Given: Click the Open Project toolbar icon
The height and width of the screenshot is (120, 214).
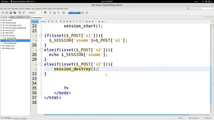Looking at the screenshot, I should pyautogui.click(x=11, y=13).
